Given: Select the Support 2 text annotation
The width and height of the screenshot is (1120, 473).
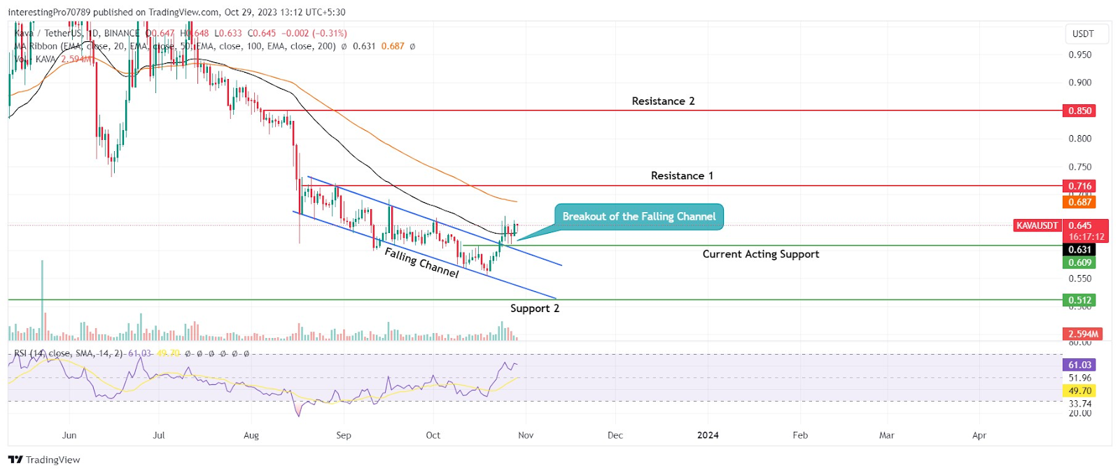Looking at the screenshot, I should pyautogui.click(x=535, y=309).
